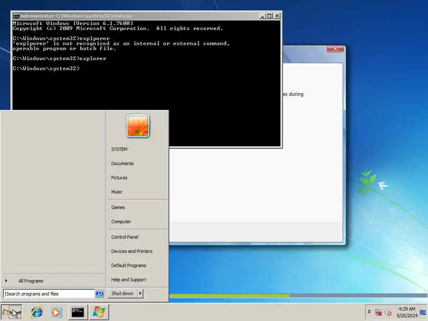
Task: Click the network status tray icon
Action: point(378,312)
